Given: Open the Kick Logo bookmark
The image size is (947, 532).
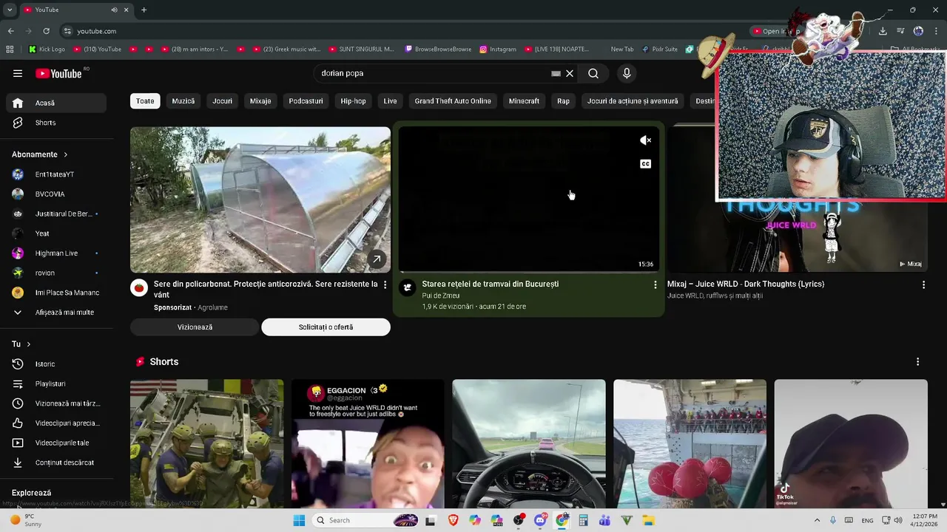Looking at the screenshot, I should pyautogui.click(x=47, y=50).
